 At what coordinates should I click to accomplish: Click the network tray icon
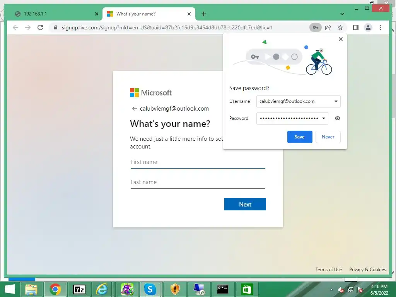[350, 290]
